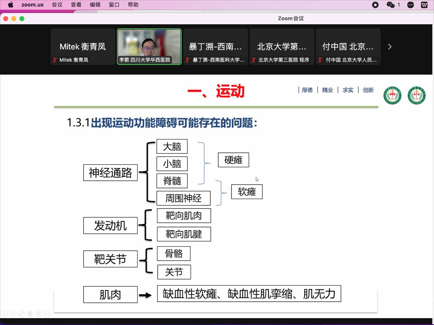
Task: Click muted mic icon on Mitek 衡青凤 tile
Action: point(54,60)
